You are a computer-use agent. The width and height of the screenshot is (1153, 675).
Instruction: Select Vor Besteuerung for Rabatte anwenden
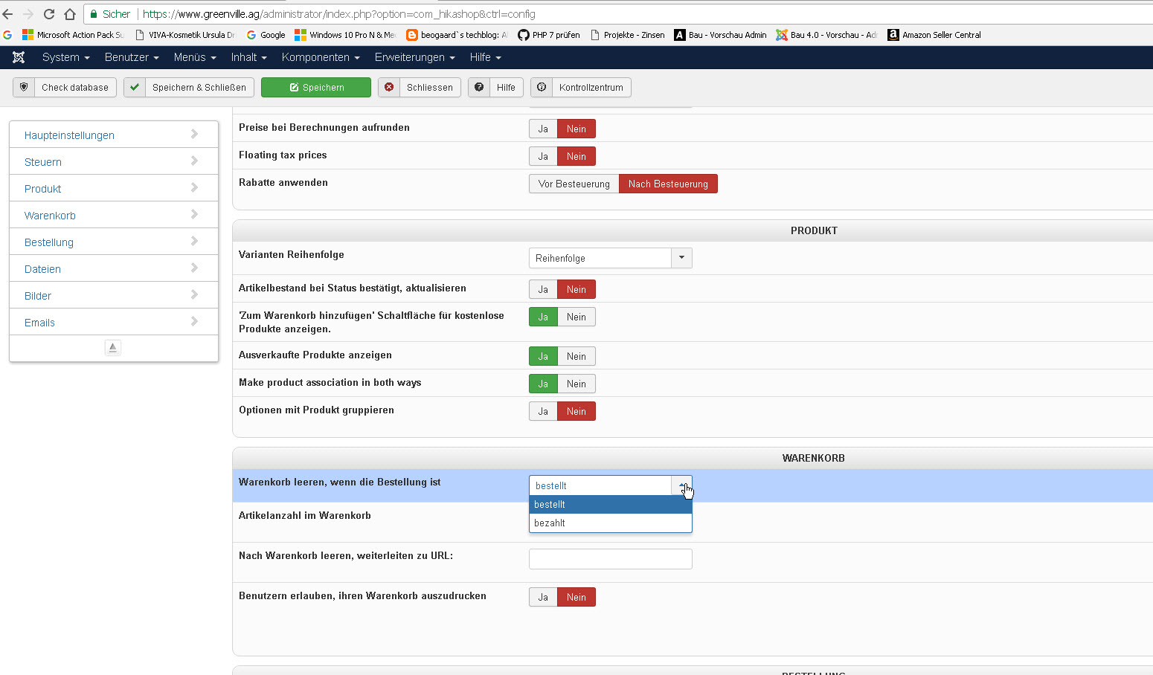[x=574, y=184]
